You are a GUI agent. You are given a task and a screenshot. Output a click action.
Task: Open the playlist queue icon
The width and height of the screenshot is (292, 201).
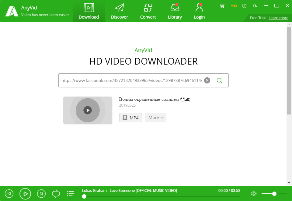point(71,194)
